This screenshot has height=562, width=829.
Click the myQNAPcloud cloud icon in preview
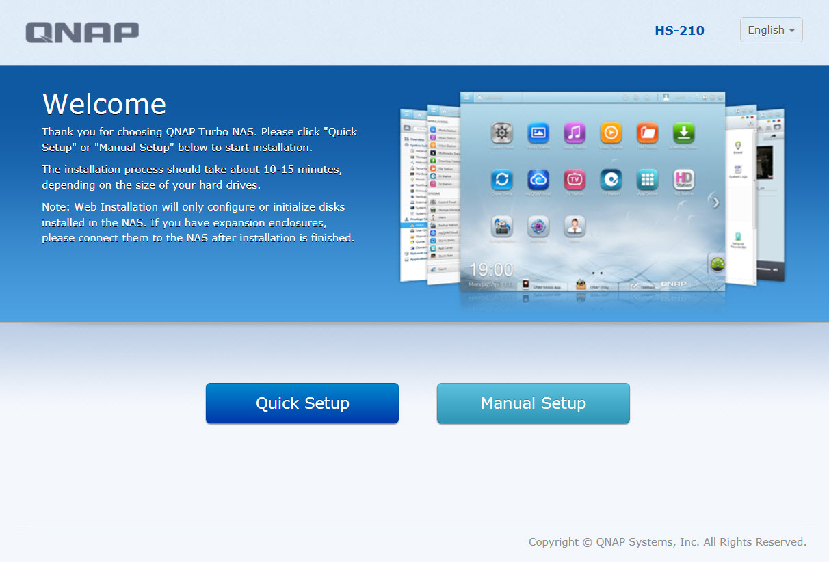538,180
